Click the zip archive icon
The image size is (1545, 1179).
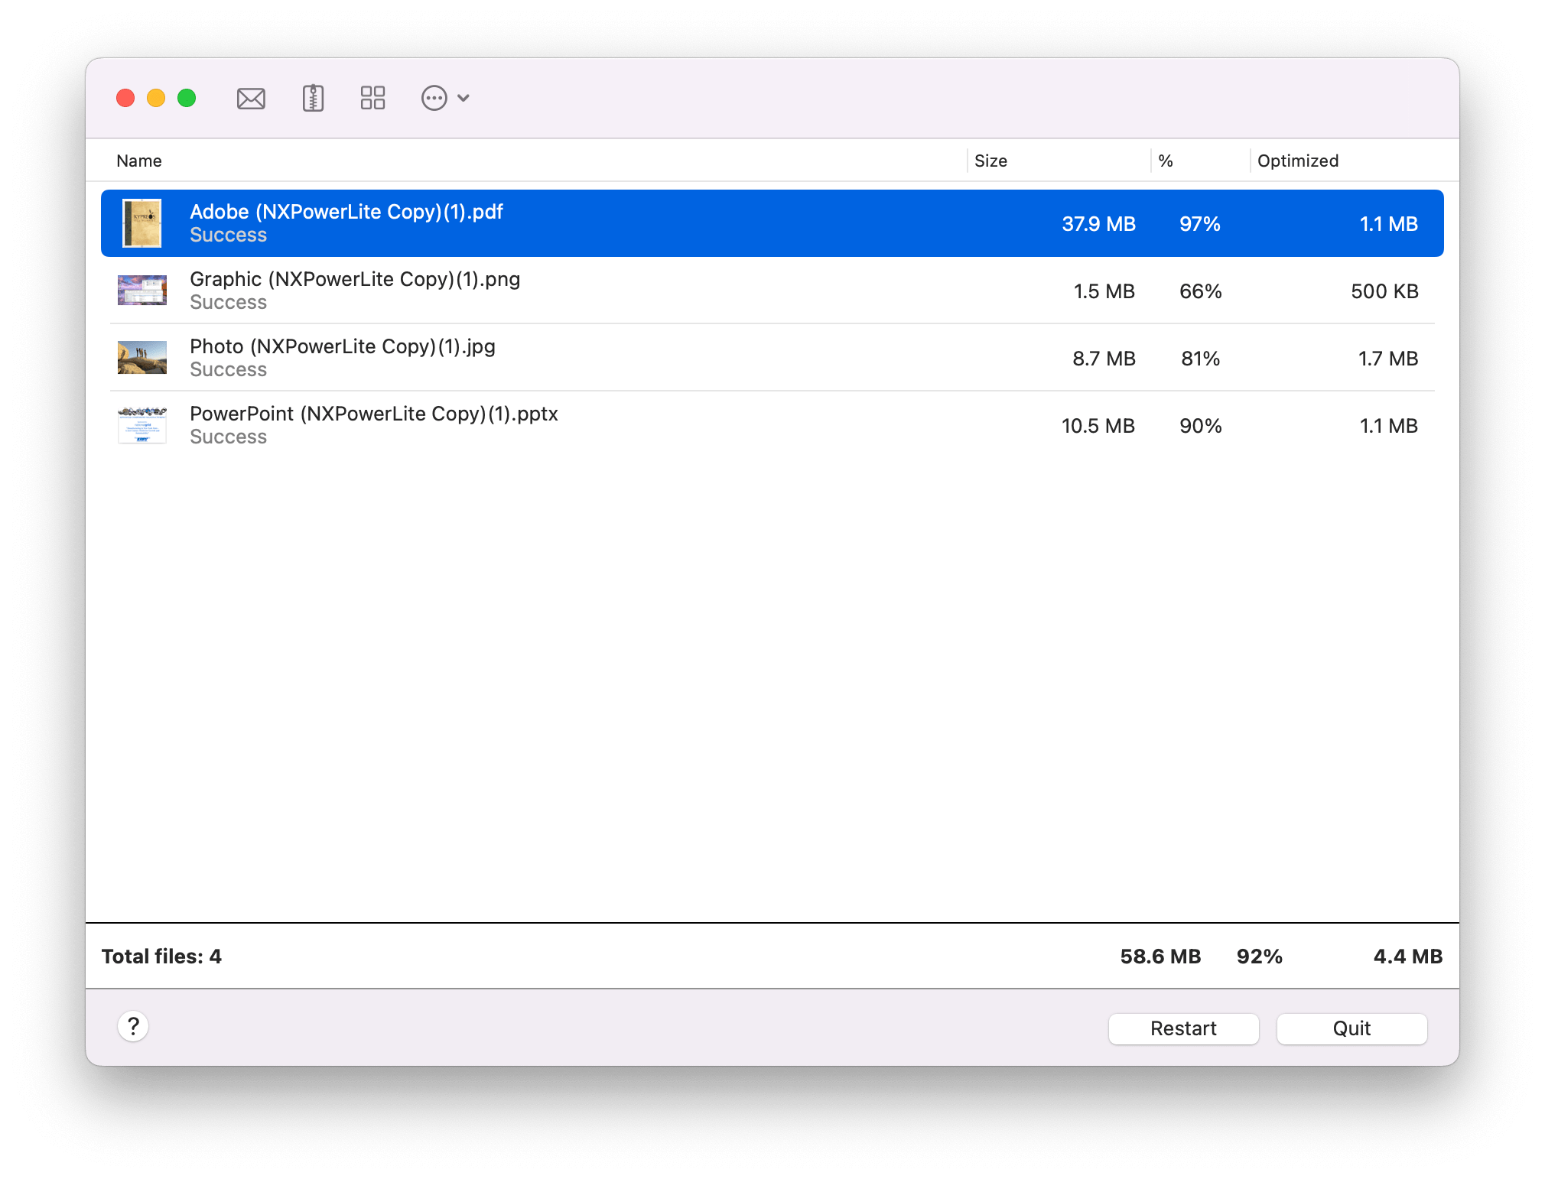pos(311,98)
